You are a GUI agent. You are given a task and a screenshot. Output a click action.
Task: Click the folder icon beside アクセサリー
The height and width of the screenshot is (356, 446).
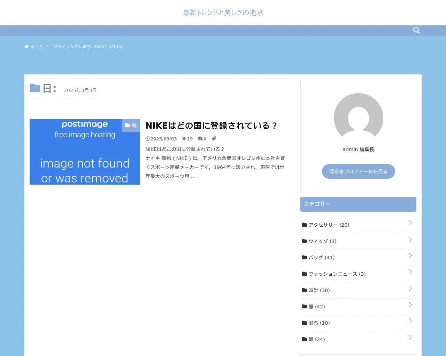[305, 225]
